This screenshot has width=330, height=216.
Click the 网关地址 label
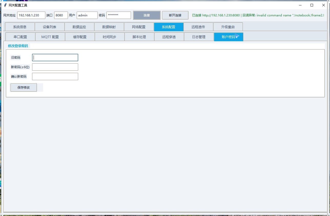coord(9,15)
